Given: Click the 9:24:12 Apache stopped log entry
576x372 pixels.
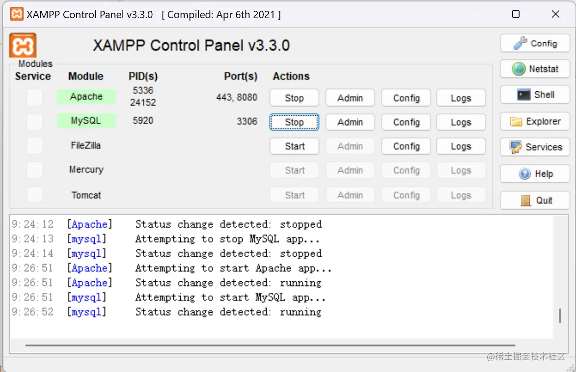Looking at the screenshot, I should [167, 224].
